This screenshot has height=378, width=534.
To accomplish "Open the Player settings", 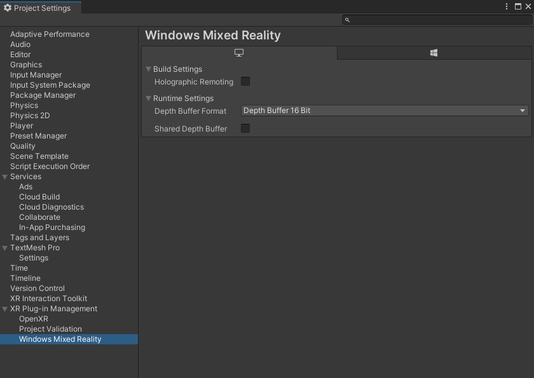I will (x=22, y=126).
